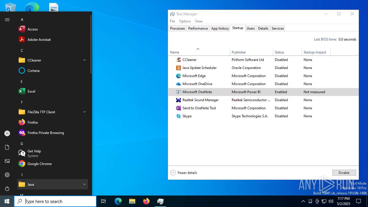Click the Task Manager taskbar icon
This screenshot has width=368, height=207.
tap(160, 201)
